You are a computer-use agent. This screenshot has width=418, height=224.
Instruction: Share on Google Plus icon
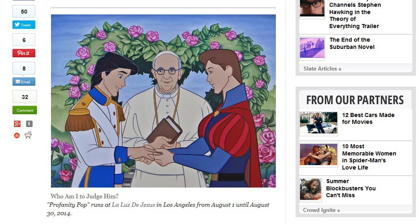17,124
